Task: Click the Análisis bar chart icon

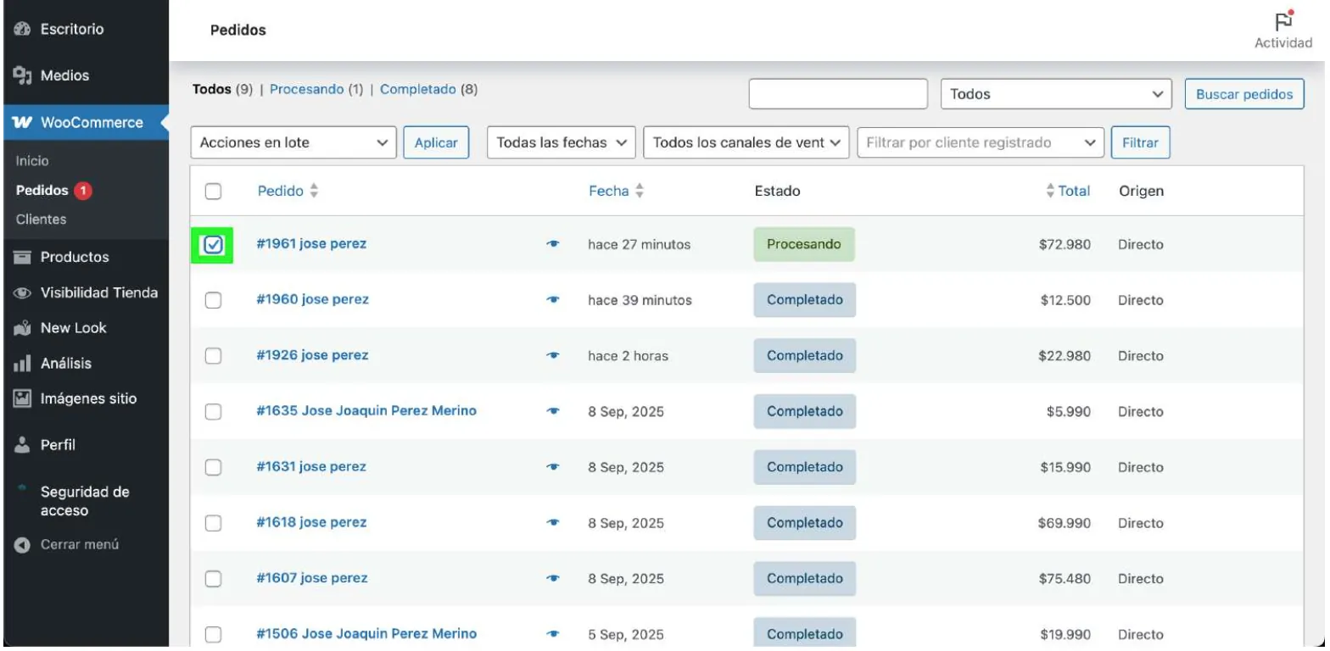Action: pos(23,364)
